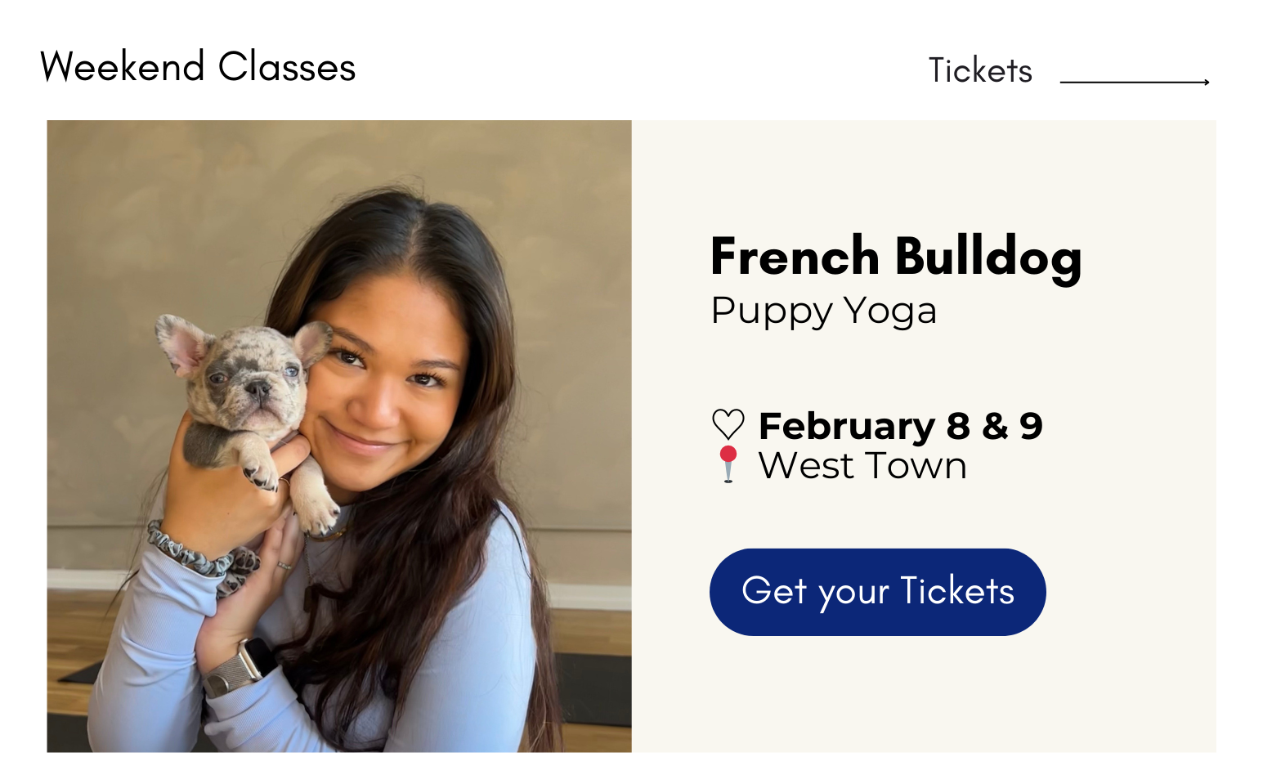Viewport: 1263px width, 775px height.
Task: Click the word Bulldog in the title
Action: tap(988, 258)
